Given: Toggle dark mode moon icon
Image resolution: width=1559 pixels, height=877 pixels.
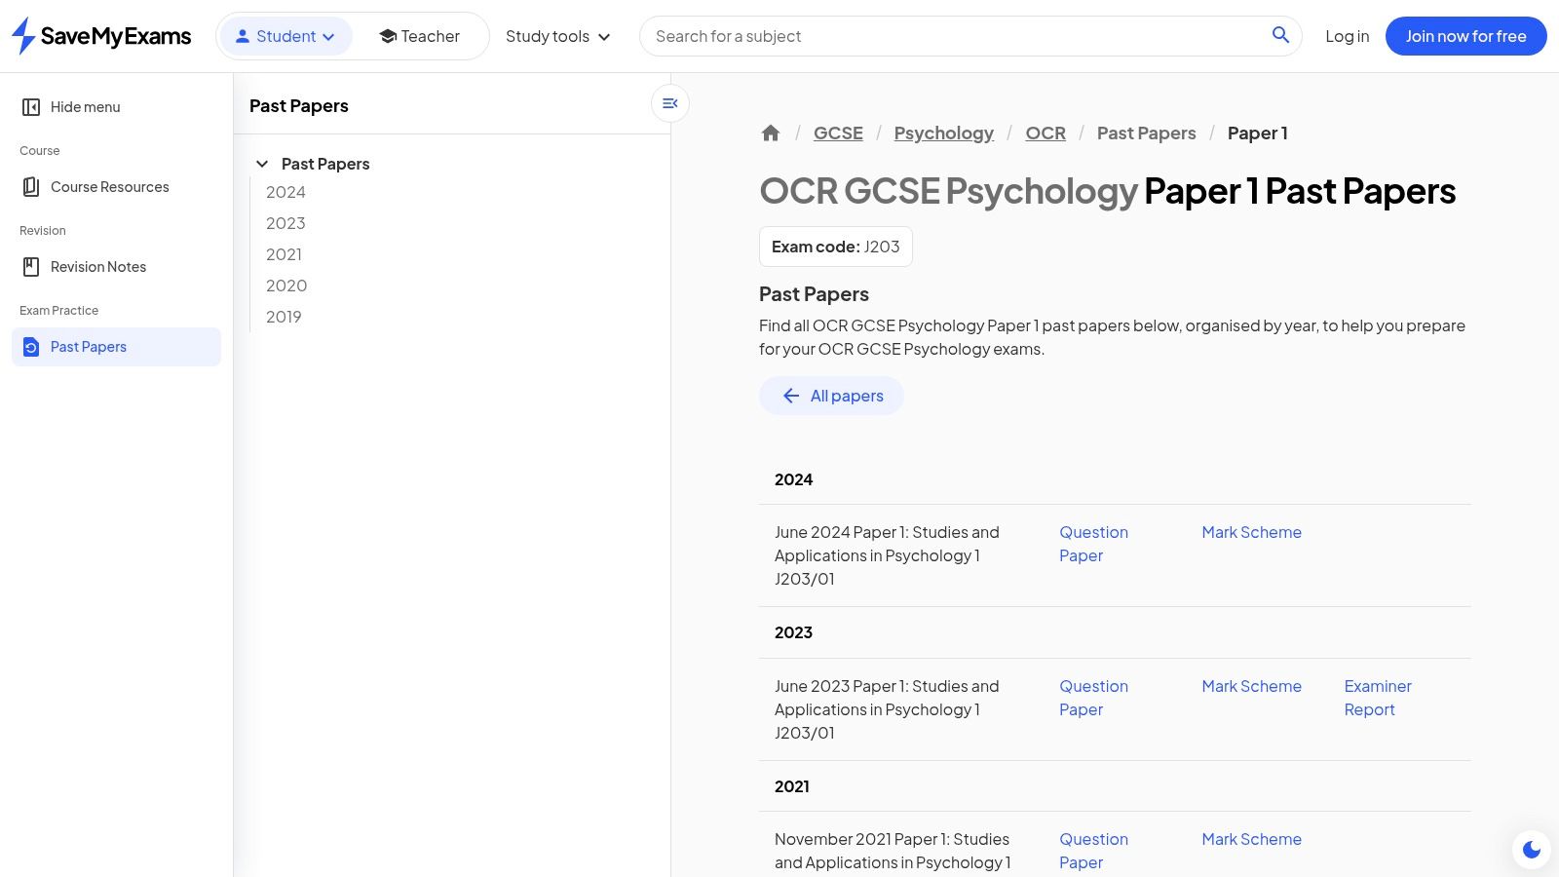Looking at the screenshot, I should 1531,849.
